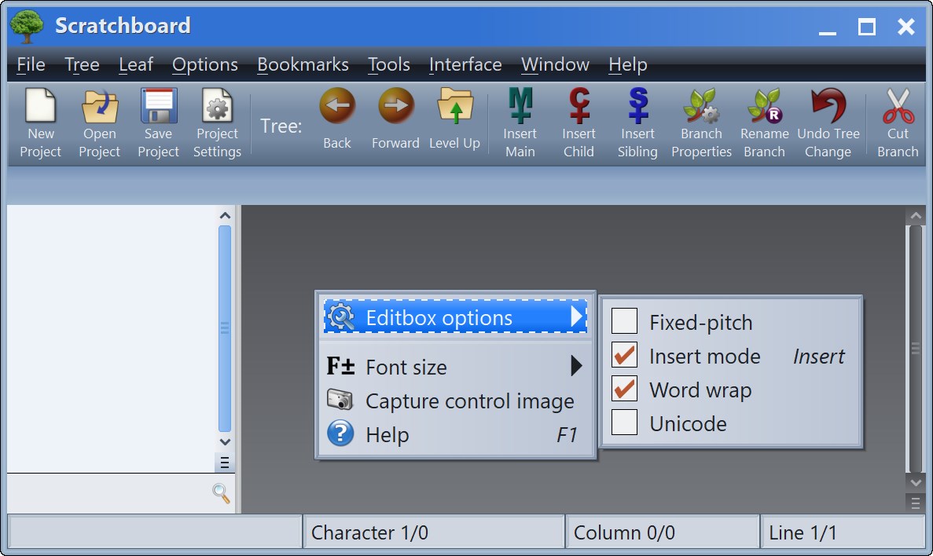Click the New Project toolbar icon
The width and height of the screenshot is (933, 556).
(40, 123)
